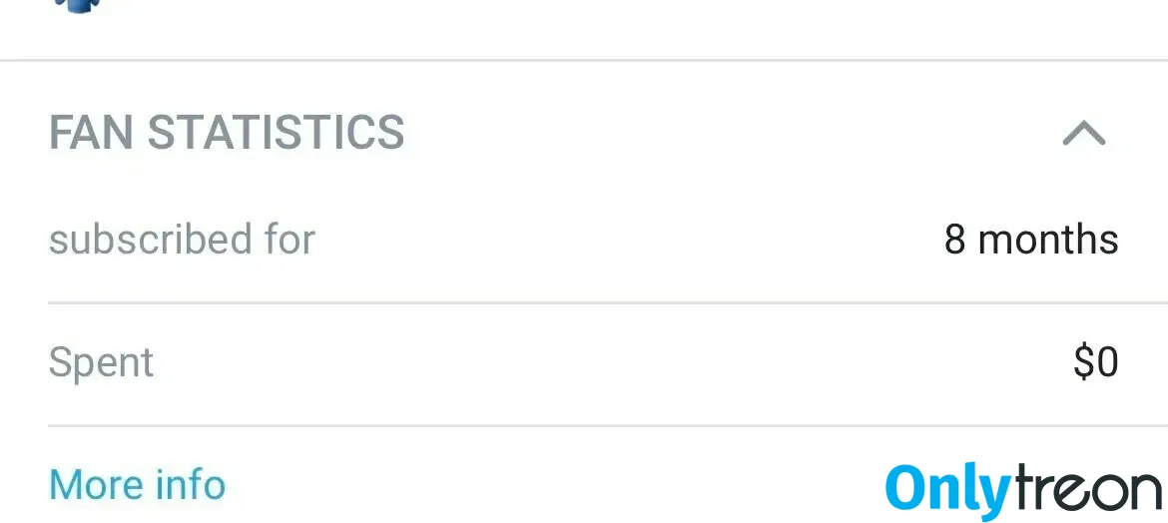The height and width of the screenshot is (523, 1168).
Task: Click the dollar sign in spent amount
Action: (1084, 362)
